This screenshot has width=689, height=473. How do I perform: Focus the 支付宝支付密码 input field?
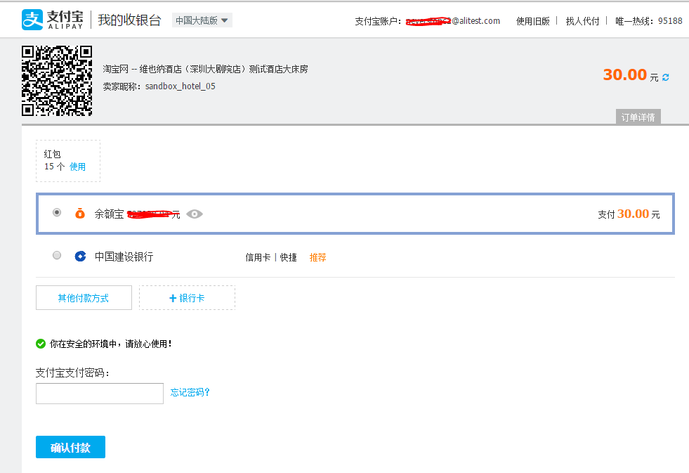(x=100, y=394)
